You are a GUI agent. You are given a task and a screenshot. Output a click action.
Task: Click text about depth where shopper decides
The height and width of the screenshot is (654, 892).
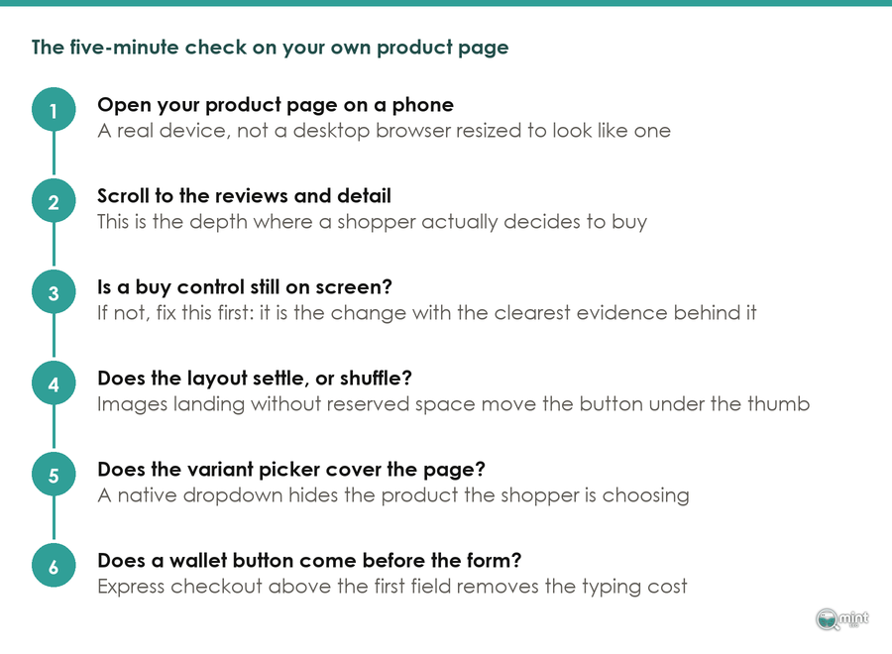tap(372, 222)
